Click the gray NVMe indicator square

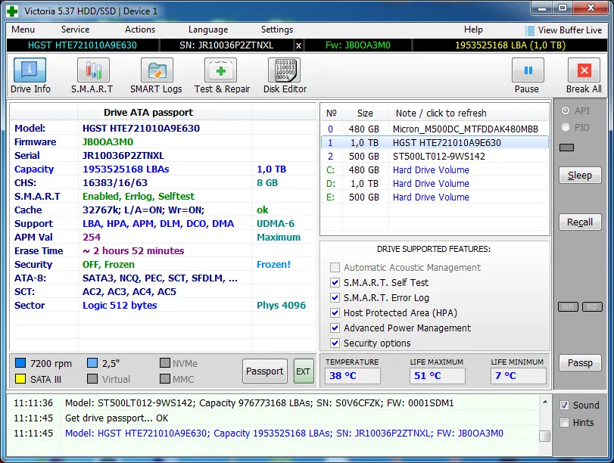click(x=165, y=363)
